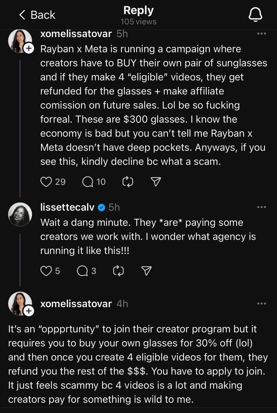Open replies to lissettecalv's comment

click(x=82, y=271)
